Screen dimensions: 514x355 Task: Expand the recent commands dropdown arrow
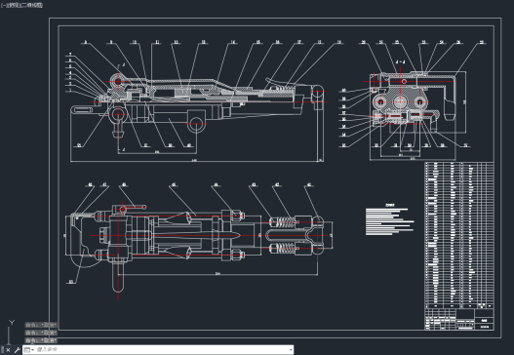tap(32, 350)
